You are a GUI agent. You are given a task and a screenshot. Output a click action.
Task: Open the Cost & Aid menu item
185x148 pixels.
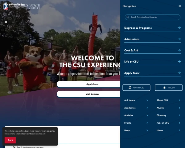click(131, 50)
